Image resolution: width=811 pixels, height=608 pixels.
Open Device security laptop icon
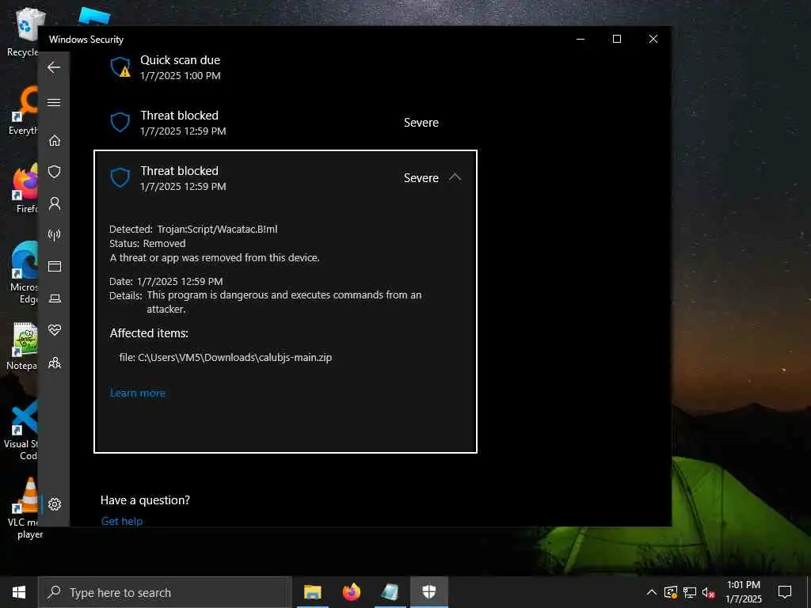point(55,298)
